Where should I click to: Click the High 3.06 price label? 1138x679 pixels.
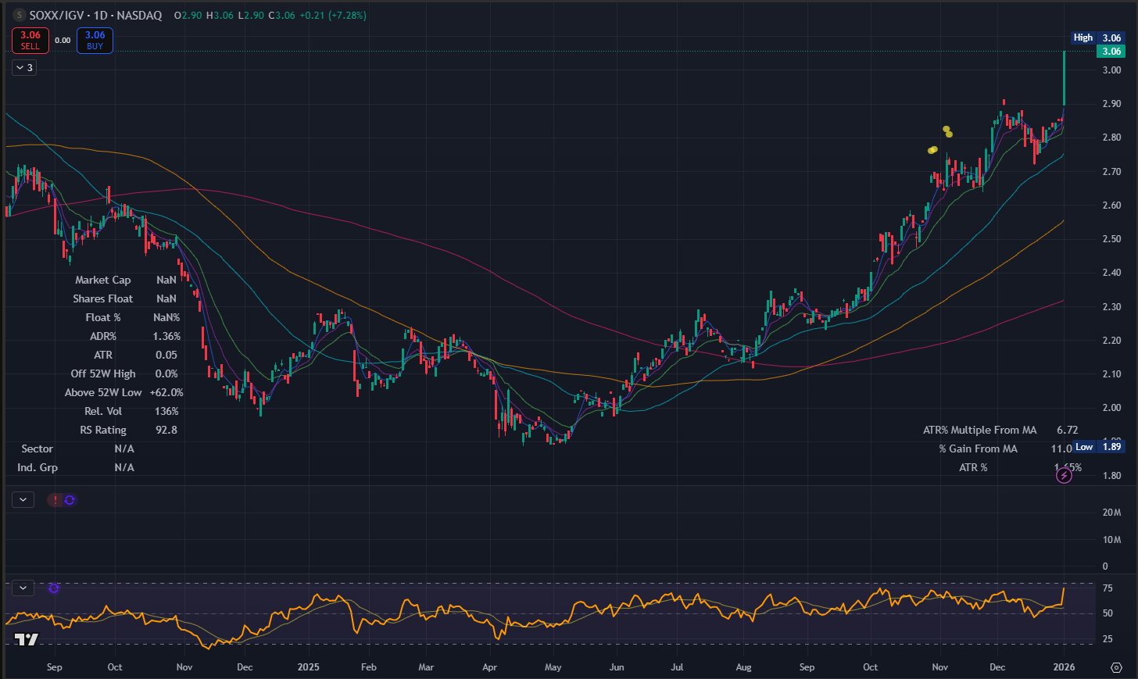1097,38
